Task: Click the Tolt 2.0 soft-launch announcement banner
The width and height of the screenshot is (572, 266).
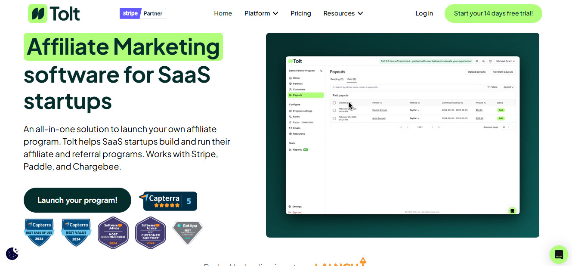Action: pyautogui.click(x=426, y=61)
